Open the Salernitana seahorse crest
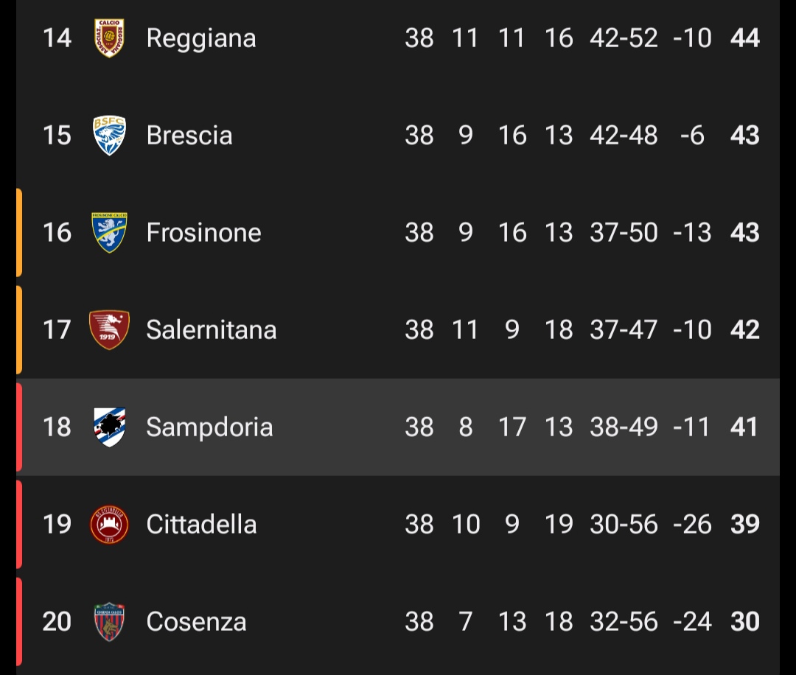This screenshot has width=796, height=675. 109,330
